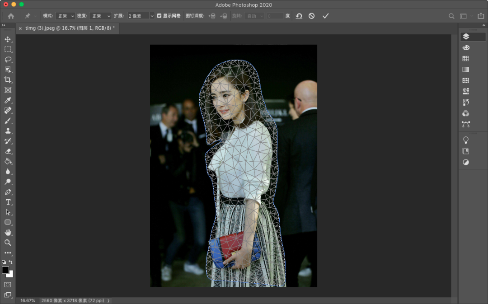
Task: Cancel the puppet warp
Action: point(311,16)
